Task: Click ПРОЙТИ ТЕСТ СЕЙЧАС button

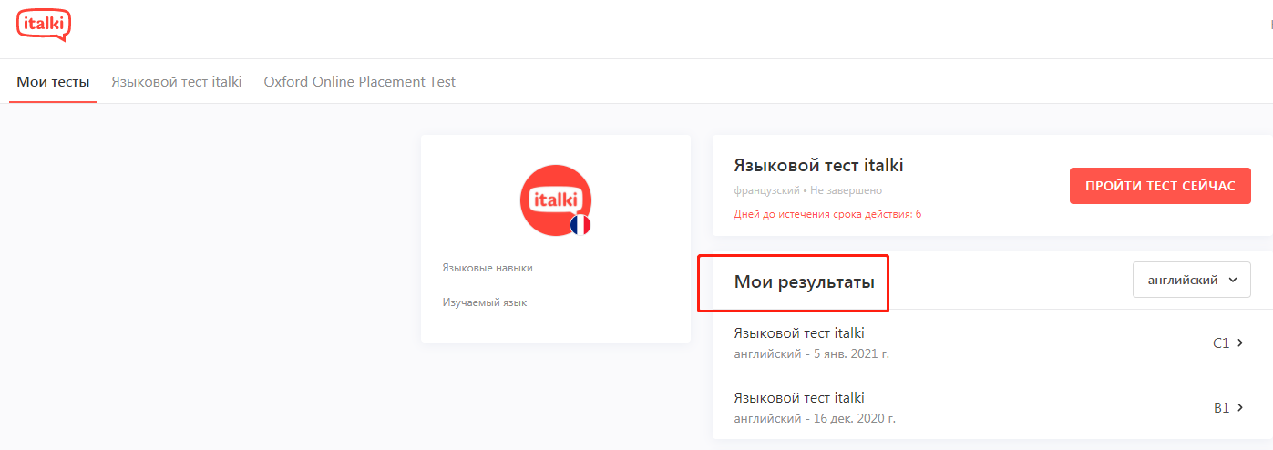Action: pyautogui.click(x=1160, y=186)
